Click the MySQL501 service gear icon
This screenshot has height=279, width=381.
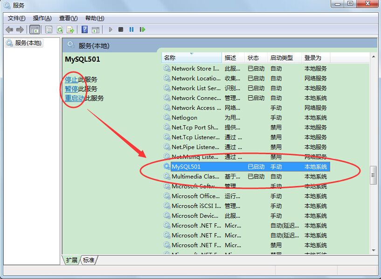(166, 167)
